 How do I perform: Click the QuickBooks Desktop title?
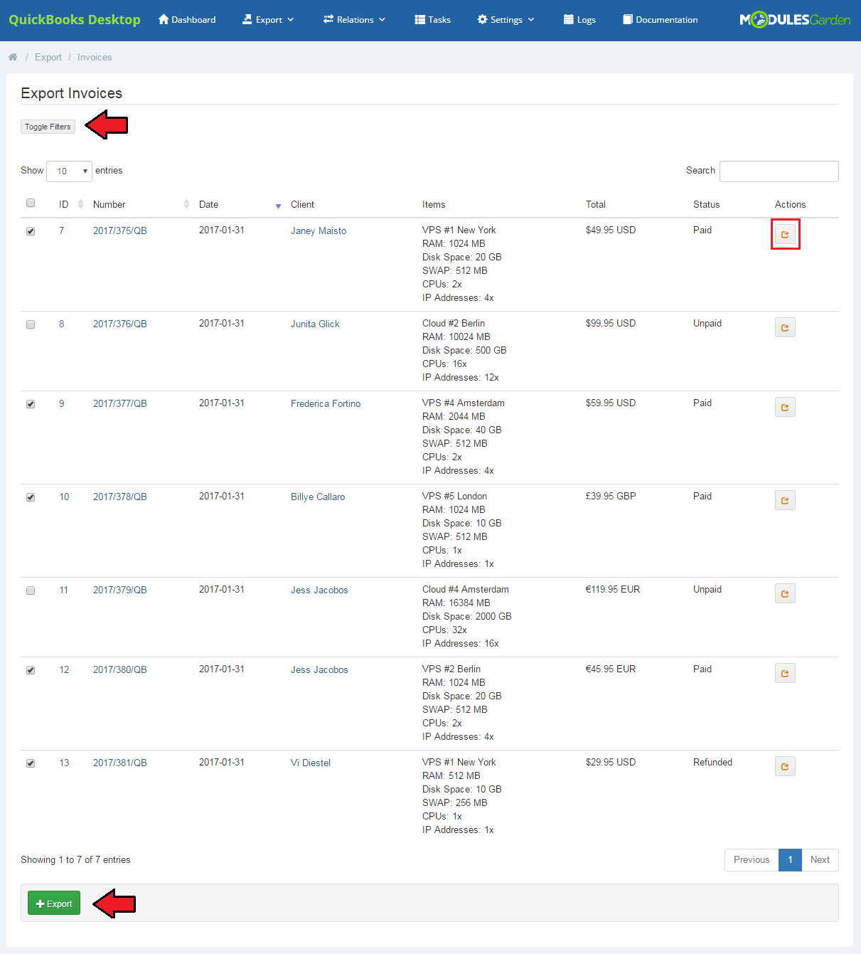click(75, 20)
